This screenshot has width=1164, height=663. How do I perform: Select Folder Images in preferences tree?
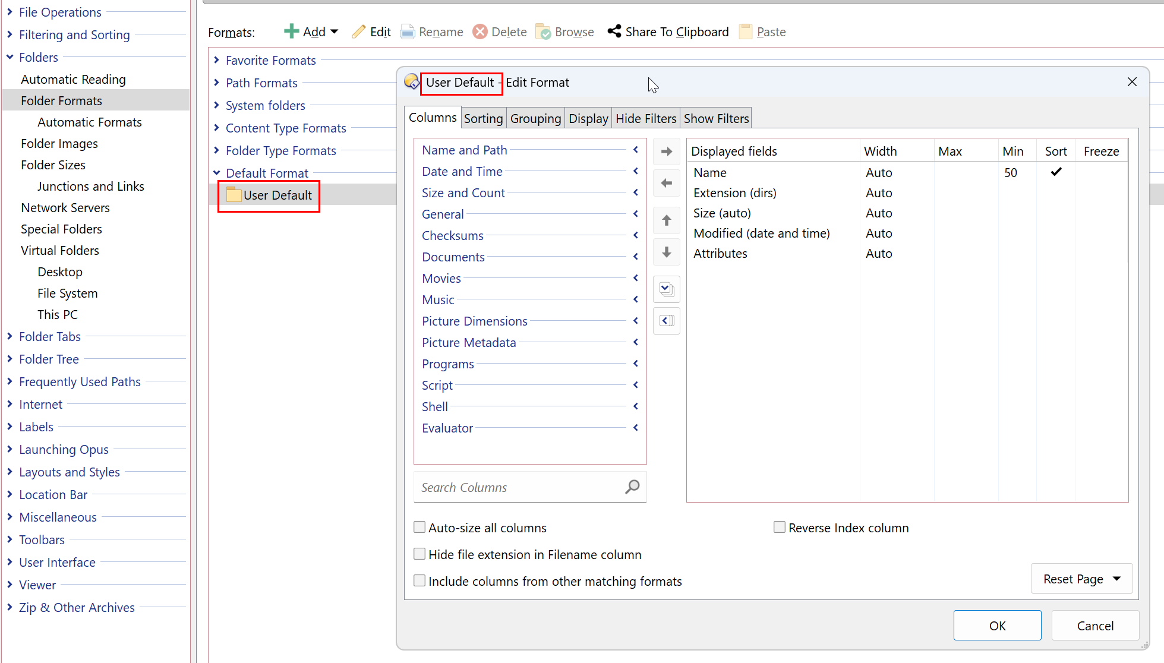tap(59, 144)
